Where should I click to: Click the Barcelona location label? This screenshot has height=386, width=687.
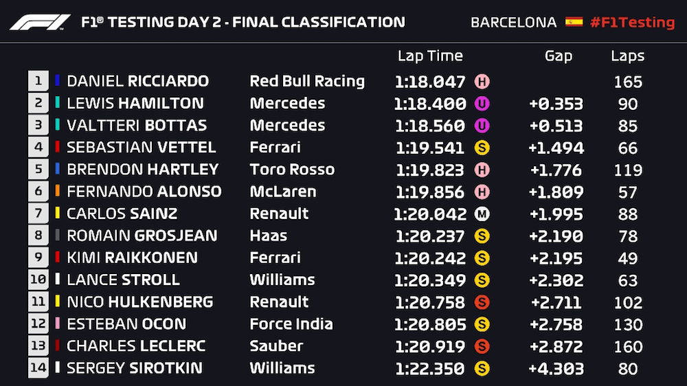[513, 22]
